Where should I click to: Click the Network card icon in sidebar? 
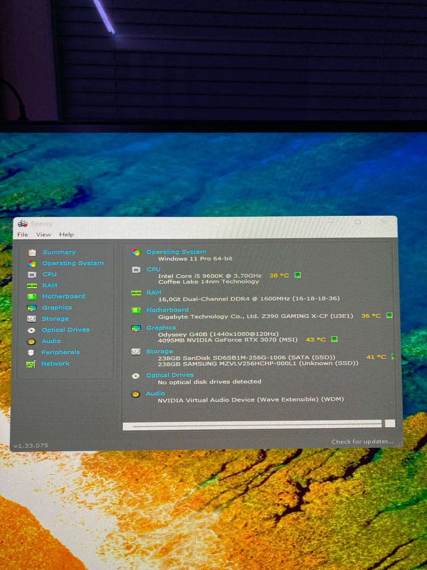(x=31, y=364)
